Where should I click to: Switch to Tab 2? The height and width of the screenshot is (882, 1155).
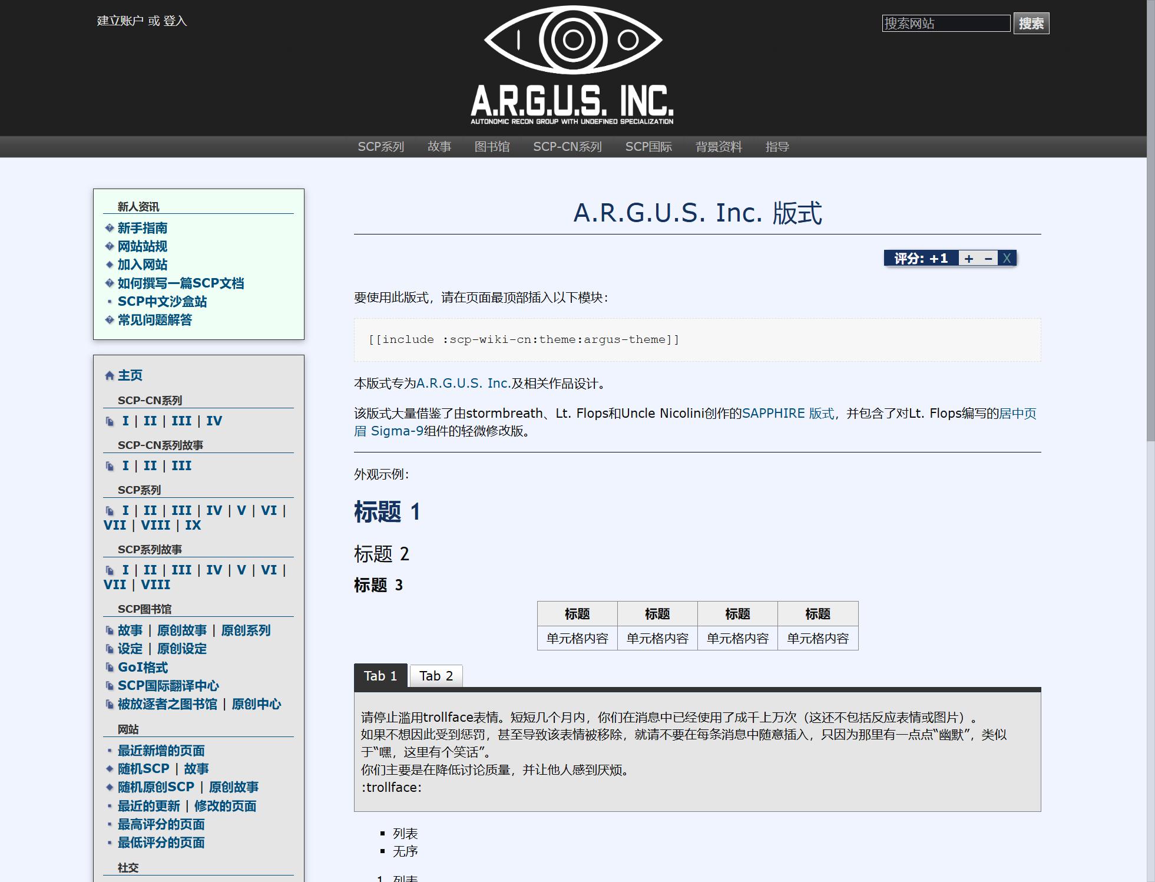pyautogui.click(x=436, y=676)
